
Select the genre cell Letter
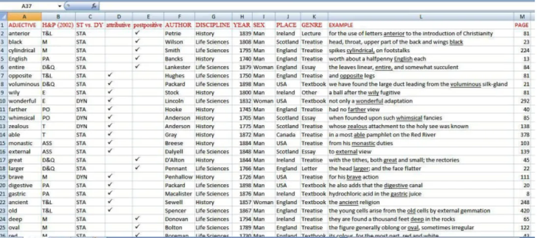click(x=314, y=169)
